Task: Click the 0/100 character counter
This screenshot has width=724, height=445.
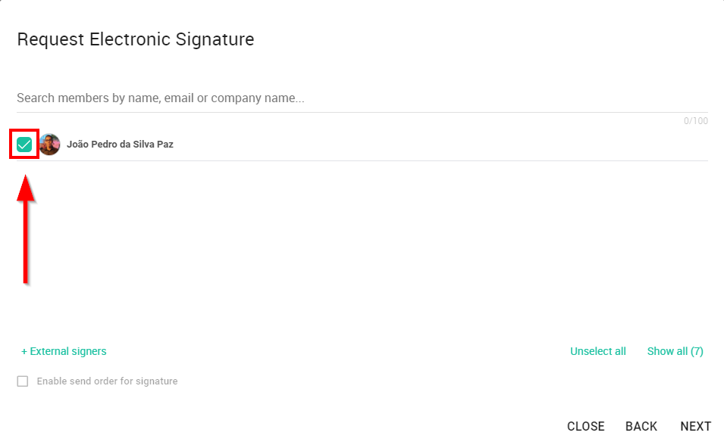Action: [695, 121]
